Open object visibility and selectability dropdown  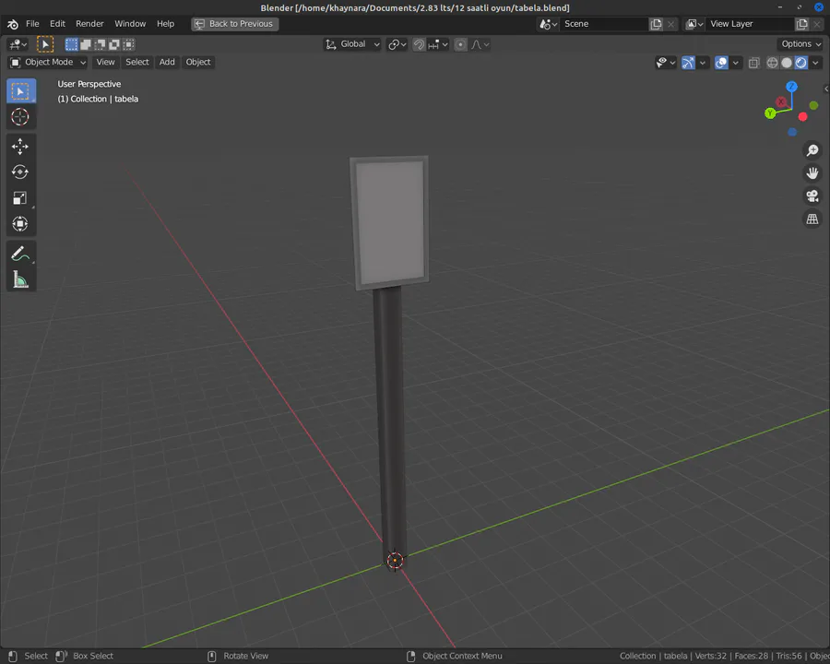click(666, 63)
